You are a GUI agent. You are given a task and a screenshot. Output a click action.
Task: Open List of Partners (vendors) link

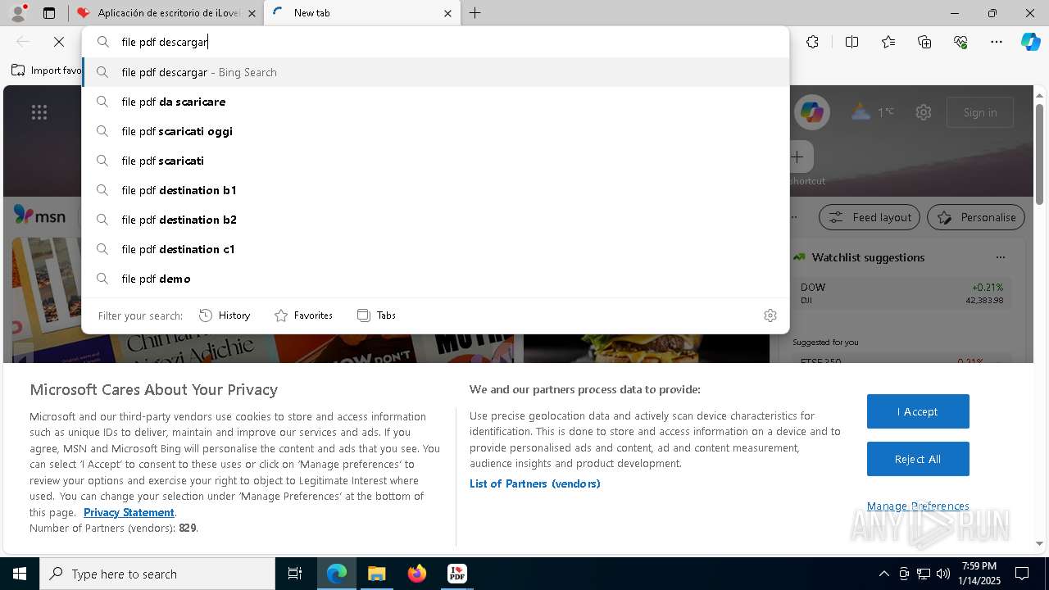[535, 483]
